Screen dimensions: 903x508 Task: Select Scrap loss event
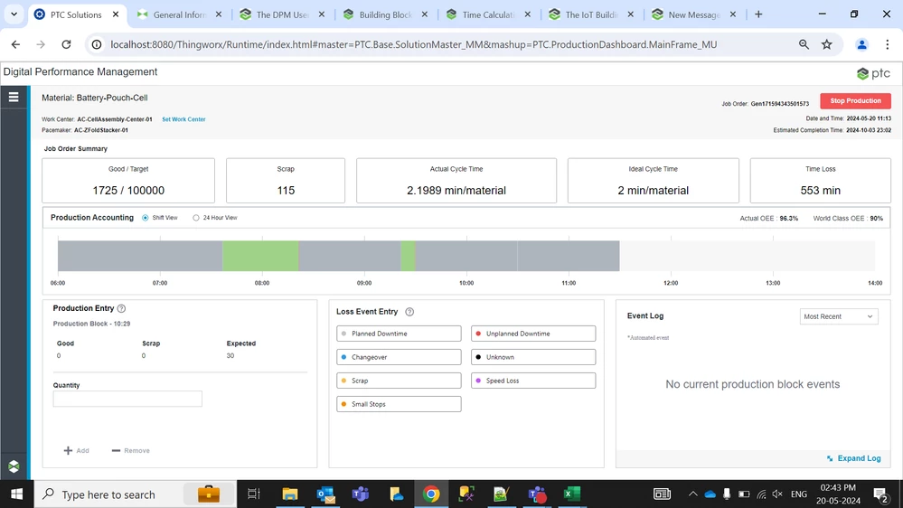tap(399, 381)
